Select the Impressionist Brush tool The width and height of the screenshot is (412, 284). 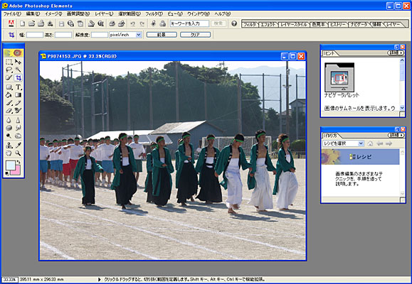(18, 111)
